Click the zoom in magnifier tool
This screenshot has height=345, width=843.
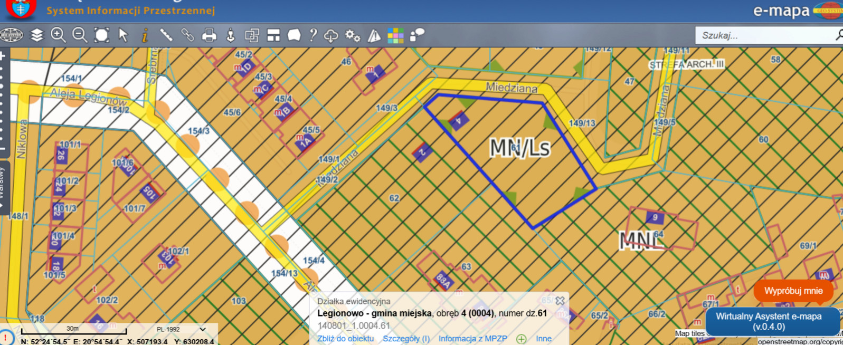pyautogui.click(x=58, y=35)
